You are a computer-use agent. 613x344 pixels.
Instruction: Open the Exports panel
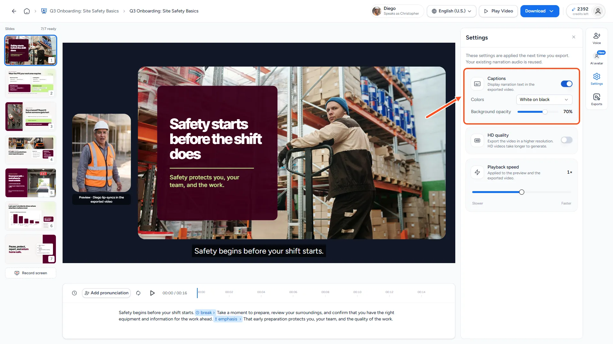[x=596, y=99]
